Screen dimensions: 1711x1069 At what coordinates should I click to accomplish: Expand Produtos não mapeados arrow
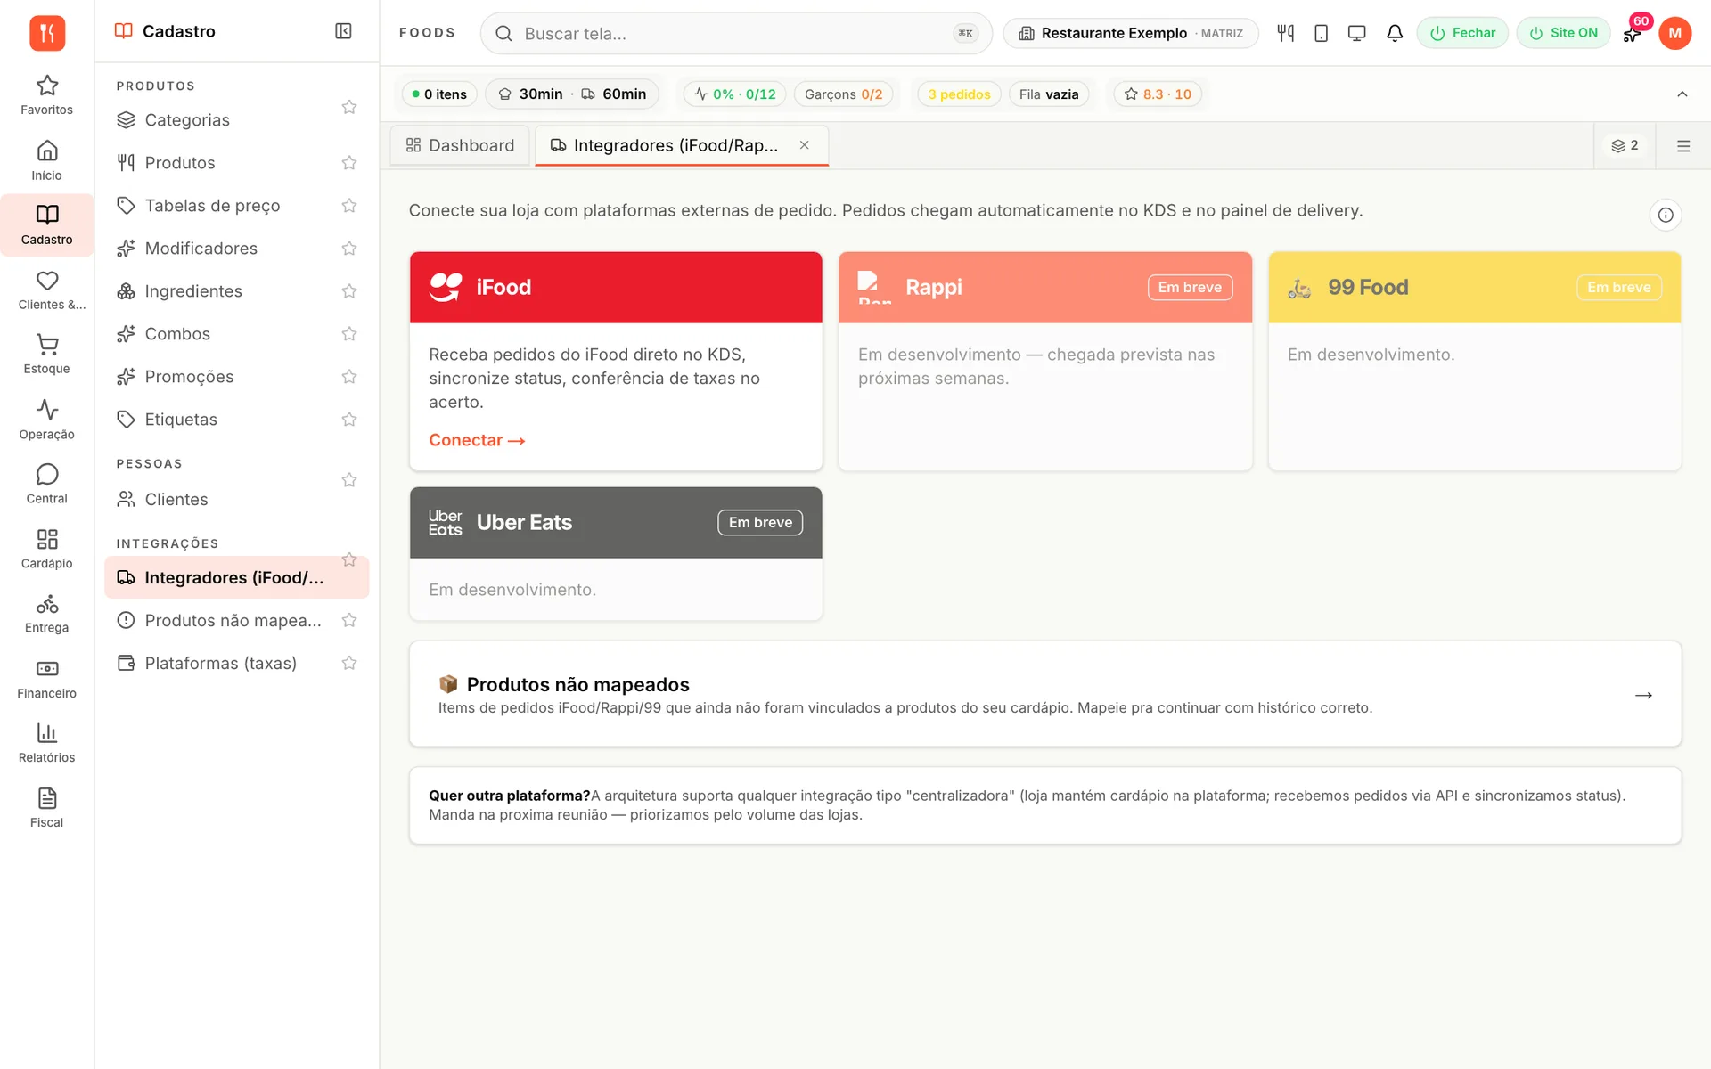click(x=1643, y=695)
